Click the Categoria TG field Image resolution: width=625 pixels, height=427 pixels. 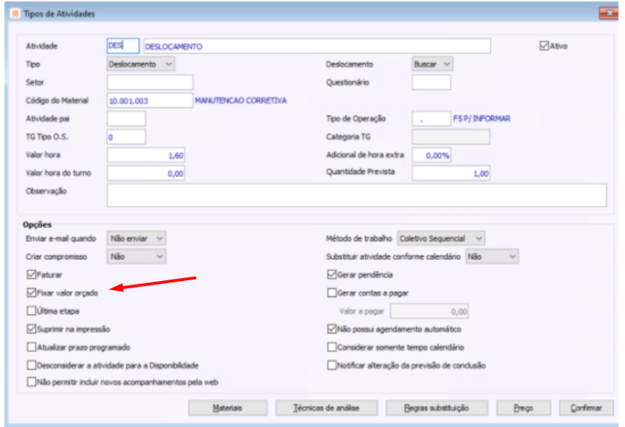point(451,137)
